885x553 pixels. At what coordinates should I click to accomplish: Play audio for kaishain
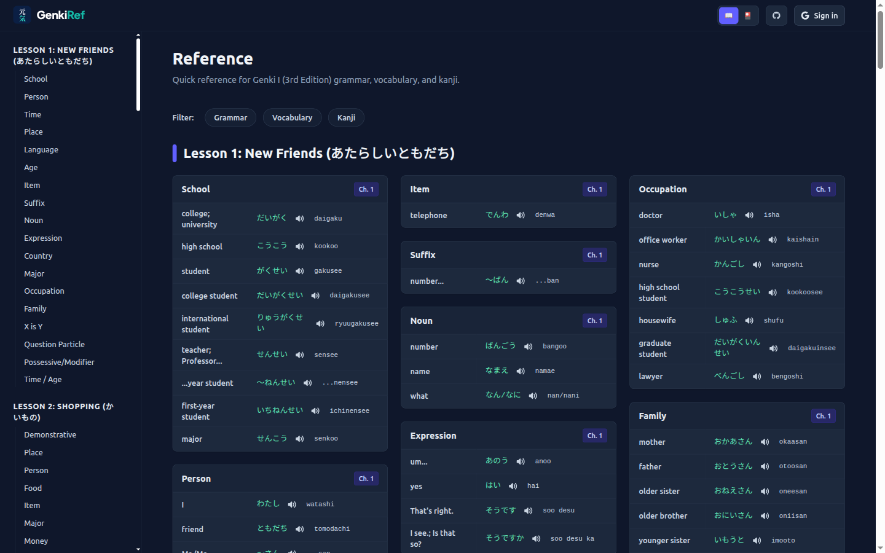tap(773, 240)
